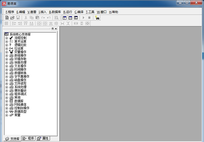Open the F.程序 menu
Viewport: 204px width, 142px height.
10,12
